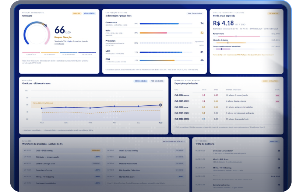Toggle ATIVO status on Identity Risk Score

point(181,177)
